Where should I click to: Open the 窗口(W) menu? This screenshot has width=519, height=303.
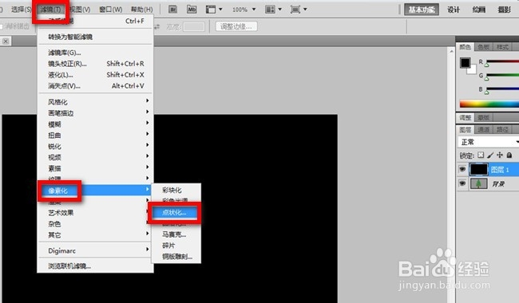[x=110, y=10]
